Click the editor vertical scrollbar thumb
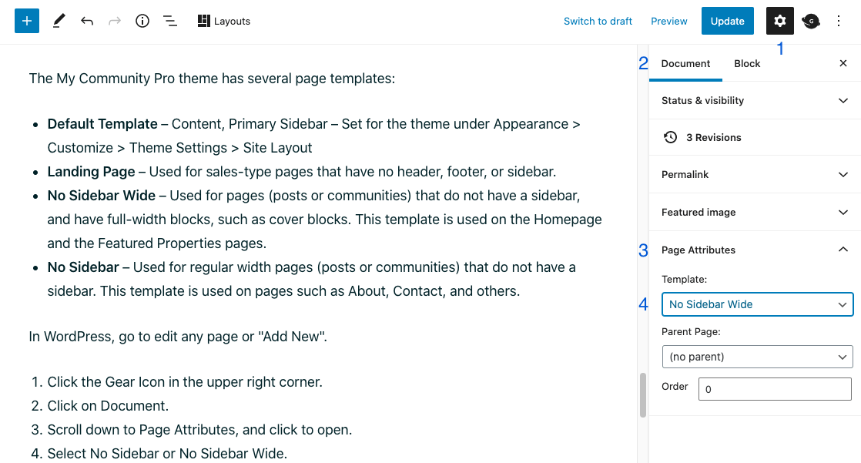Screen dimensions: 861x463 coord(643,395)
